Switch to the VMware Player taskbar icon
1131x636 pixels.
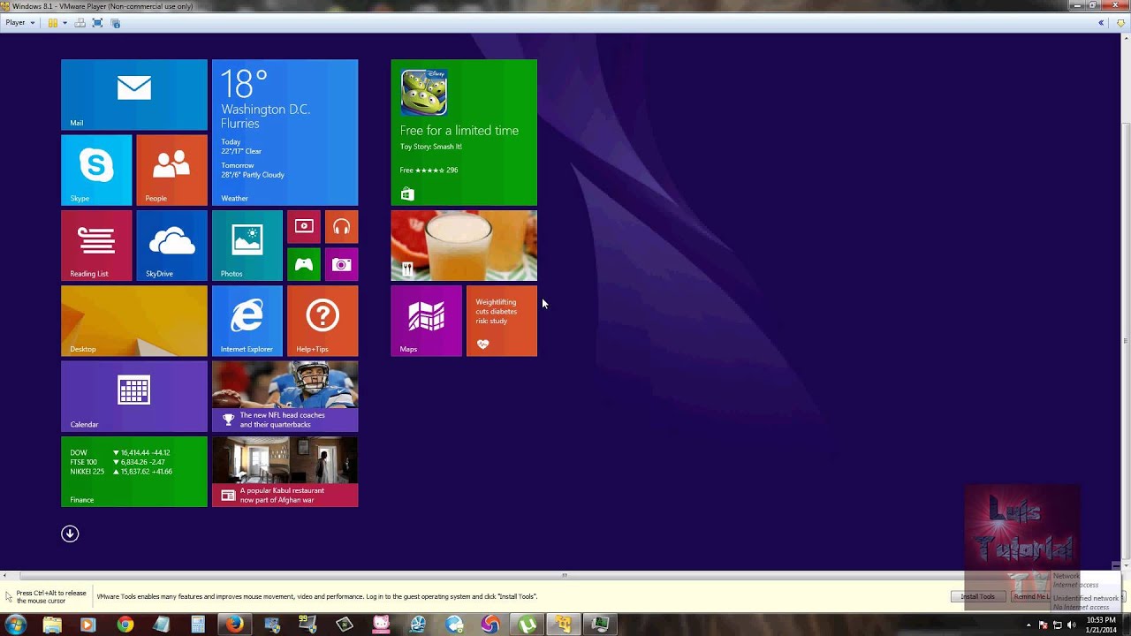click(x=563, y=625)
